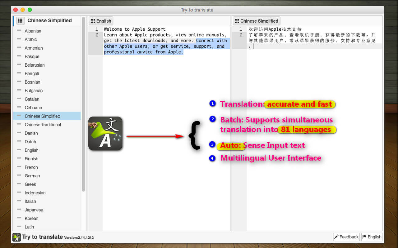This screenshot has height=248, width=398.
Task: Click the grid icon beside the Chinese Simplified sidebar header
Action: (x=21, y=20)
